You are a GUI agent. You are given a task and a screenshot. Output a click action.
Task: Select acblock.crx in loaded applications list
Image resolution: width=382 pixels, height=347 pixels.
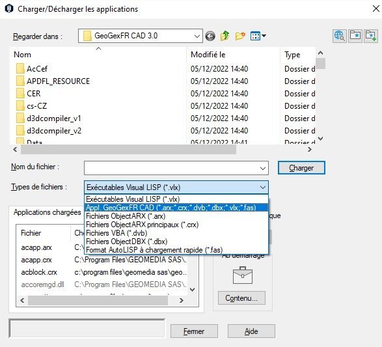click(x=39, y=272)
